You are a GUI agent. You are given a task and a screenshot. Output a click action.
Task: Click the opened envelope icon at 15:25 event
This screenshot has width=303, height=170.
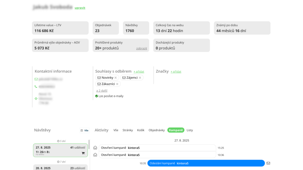[95, 148]
